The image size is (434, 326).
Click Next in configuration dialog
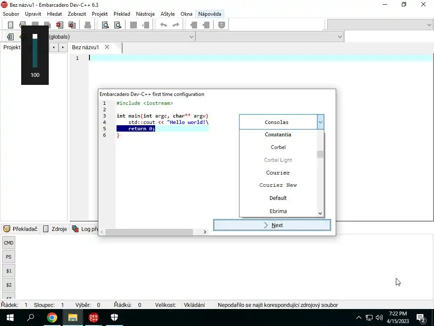(272, 225)
